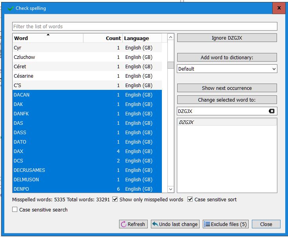Select the word DAK in list
This screenshot has height=237, width=288.
click(87, 104)
